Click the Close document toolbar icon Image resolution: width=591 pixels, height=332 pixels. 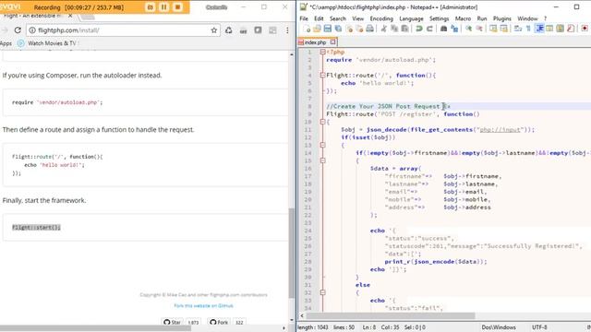pos(349,29)
